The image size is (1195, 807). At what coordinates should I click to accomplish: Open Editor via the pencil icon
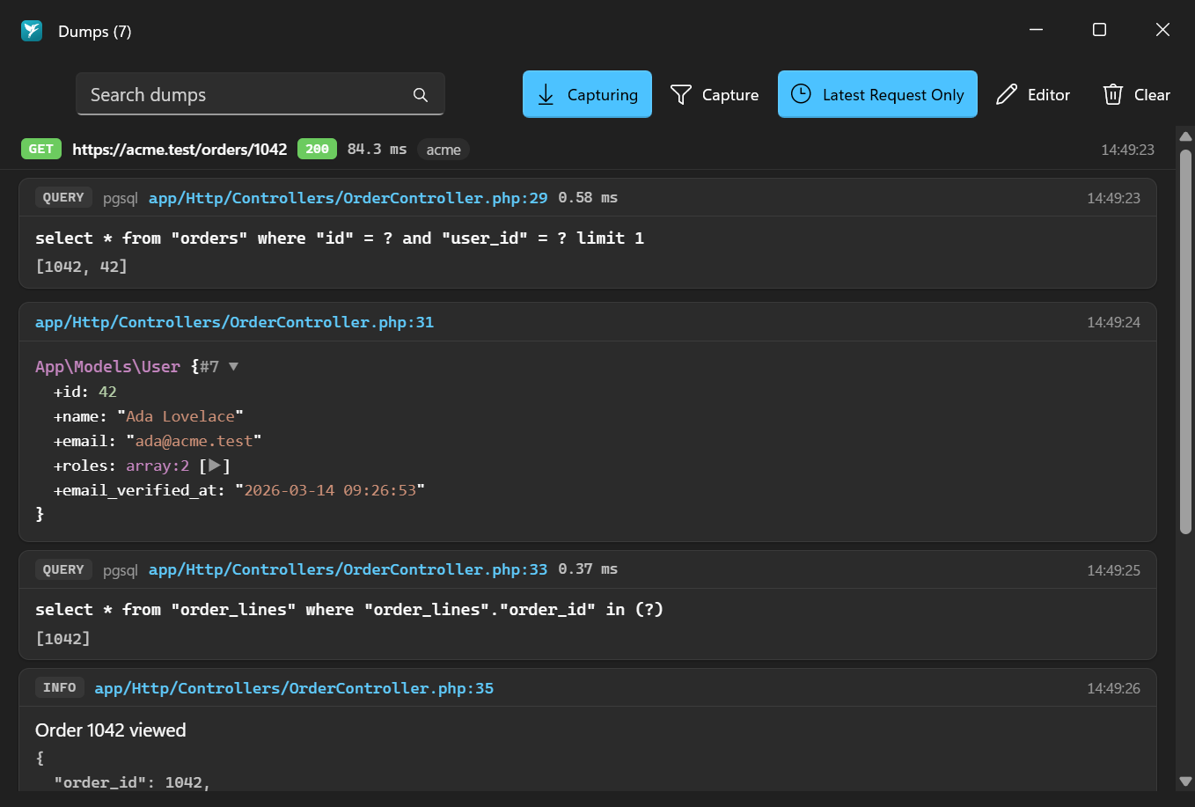[x=1007, y=95]
